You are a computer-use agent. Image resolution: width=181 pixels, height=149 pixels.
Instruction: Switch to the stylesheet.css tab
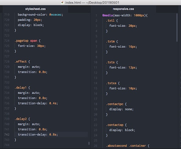coord(35,9)
